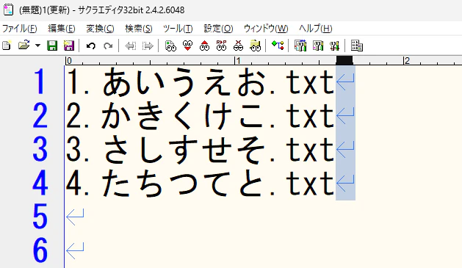Select line number 6 in the gutter
The image size is (462, 268).
(x=40, y=250)
